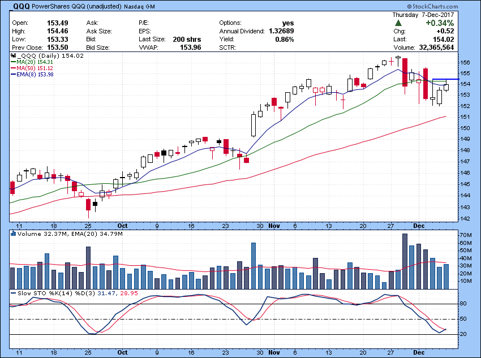Click the Last price 154.02 in header
Viewport: 481px width, 358px height.
(443, 39)
